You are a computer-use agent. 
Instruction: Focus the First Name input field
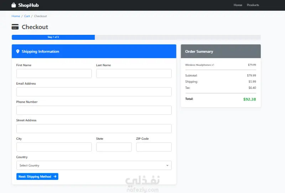click(54, 74)
